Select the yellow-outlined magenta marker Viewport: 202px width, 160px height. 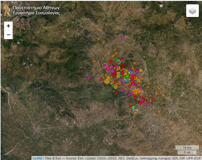pos(105,66)
